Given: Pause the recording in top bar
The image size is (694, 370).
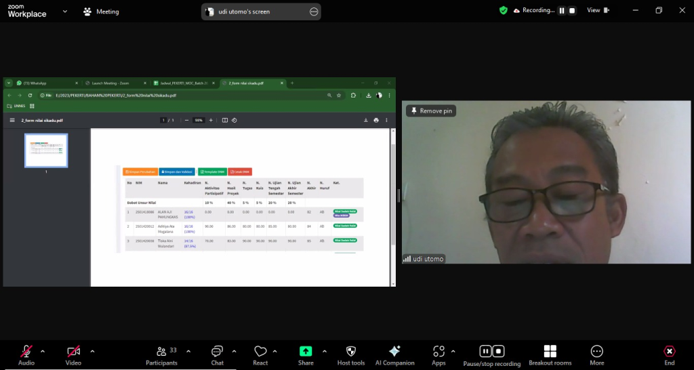Looking at the screenshot, I should (x=561, y=11).
